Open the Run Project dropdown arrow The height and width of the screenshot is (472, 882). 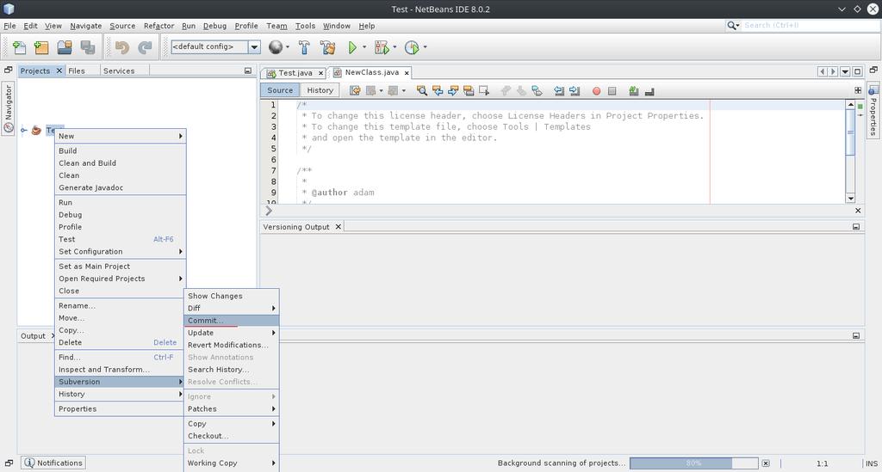tap(364, 47)
